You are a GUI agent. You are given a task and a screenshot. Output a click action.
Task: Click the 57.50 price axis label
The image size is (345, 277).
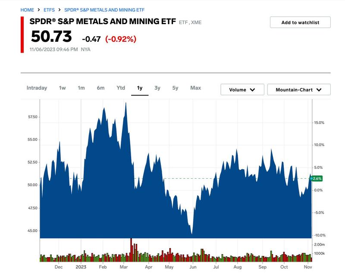click(x=33, y=117)
